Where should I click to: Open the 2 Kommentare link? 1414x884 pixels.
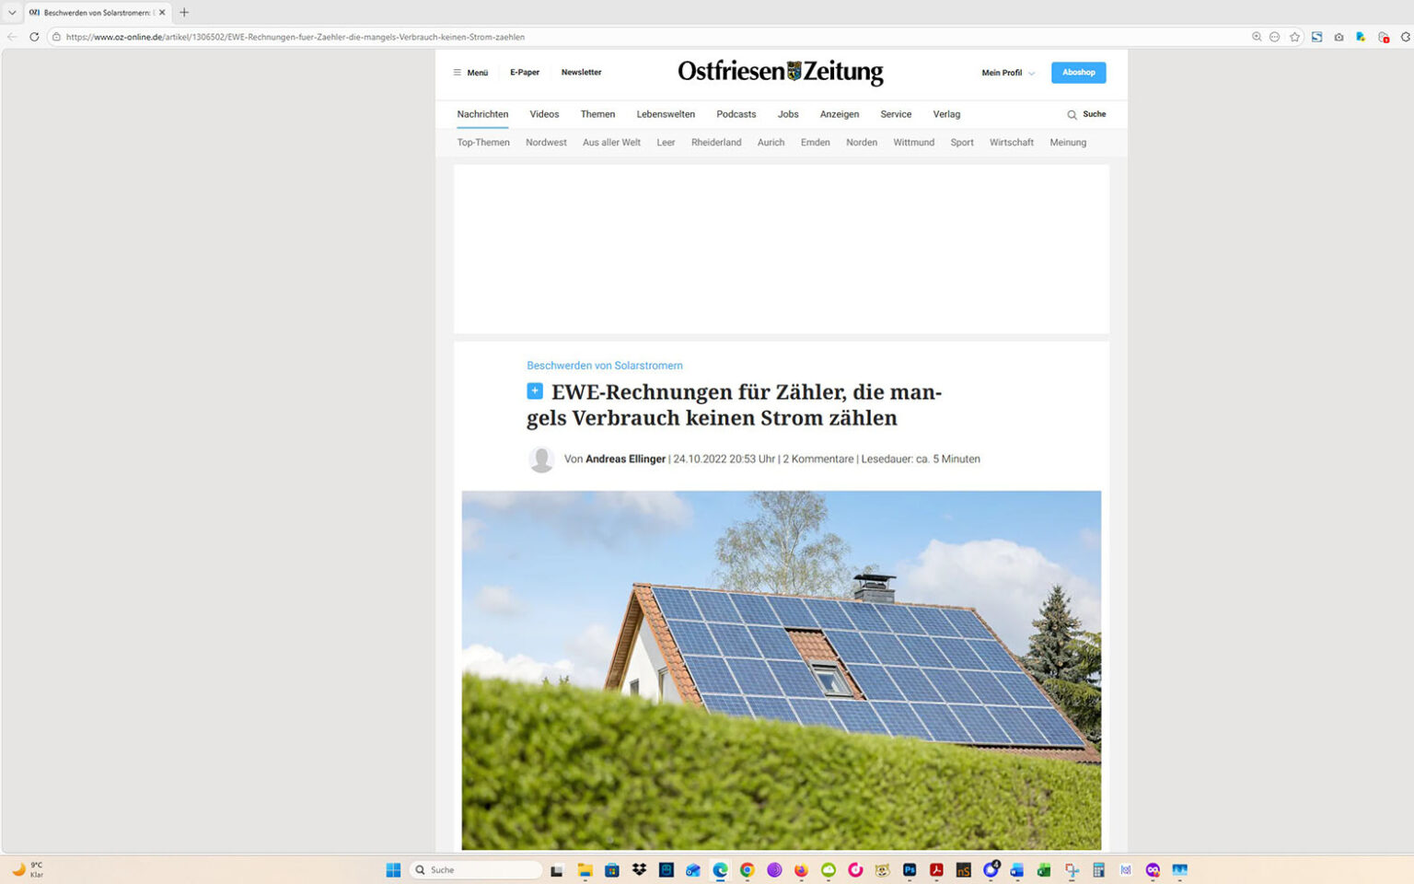point(817,459)
